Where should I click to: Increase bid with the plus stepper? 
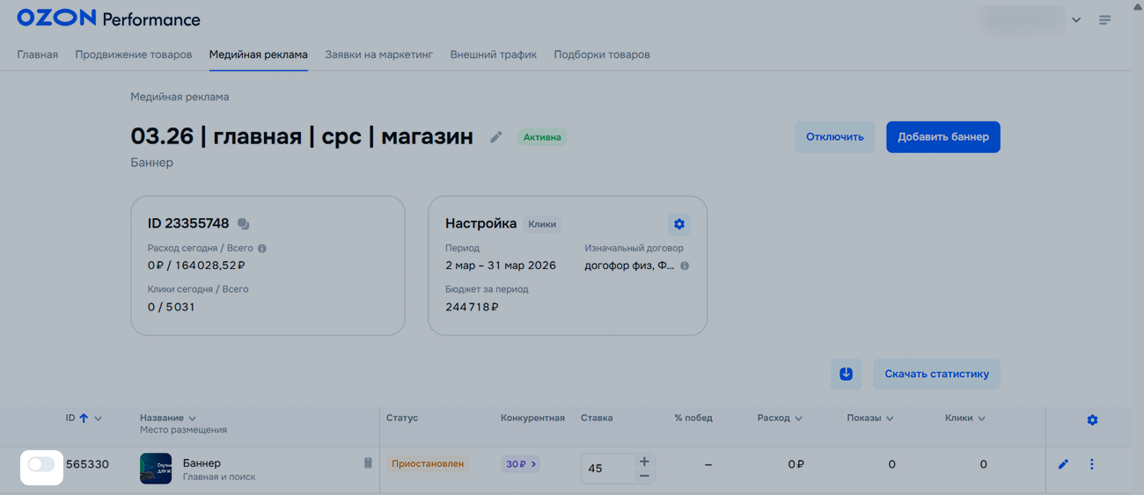tap(644, 461)
